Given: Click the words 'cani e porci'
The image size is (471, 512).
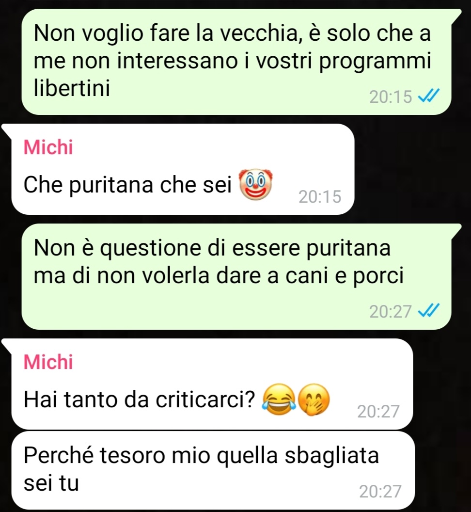Looking at the screenshot, I should [x=345, y=276].
